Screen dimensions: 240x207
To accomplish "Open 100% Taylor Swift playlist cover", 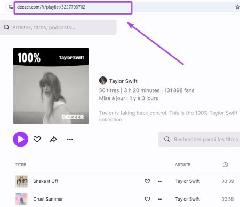I will tap(51, 86).
